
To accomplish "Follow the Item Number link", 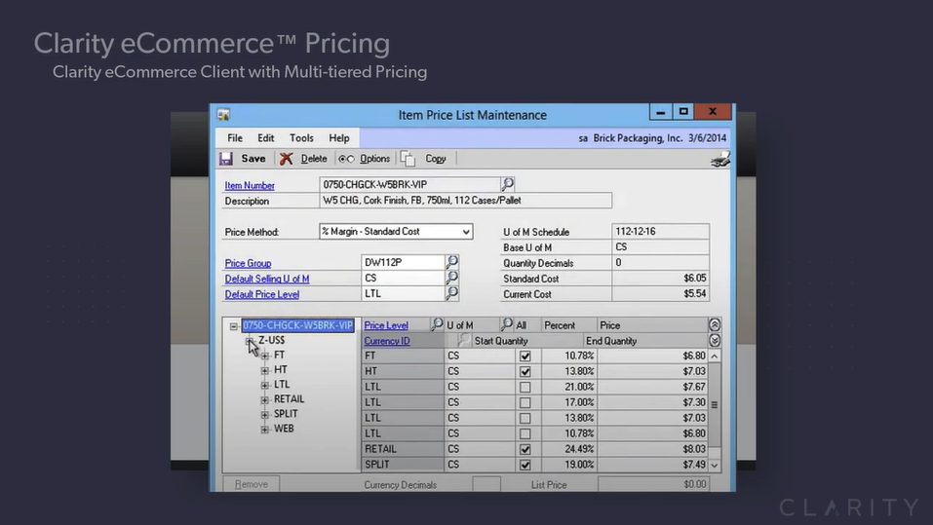I will coord(250,185).
